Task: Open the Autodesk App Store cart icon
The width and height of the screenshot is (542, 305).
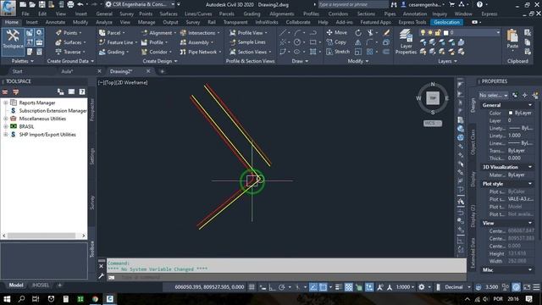Action: tap(451, 4)
